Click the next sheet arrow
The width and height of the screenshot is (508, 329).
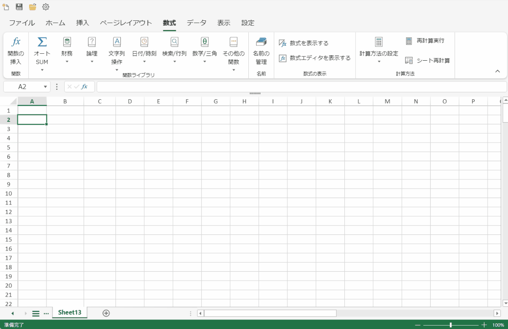point(26,313)
